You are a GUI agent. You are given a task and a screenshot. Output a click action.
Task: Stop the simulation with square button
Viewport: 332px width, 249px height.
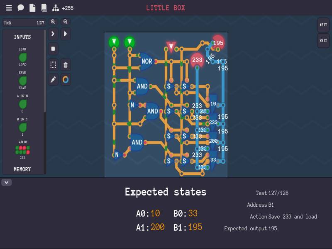click(53, 49)
